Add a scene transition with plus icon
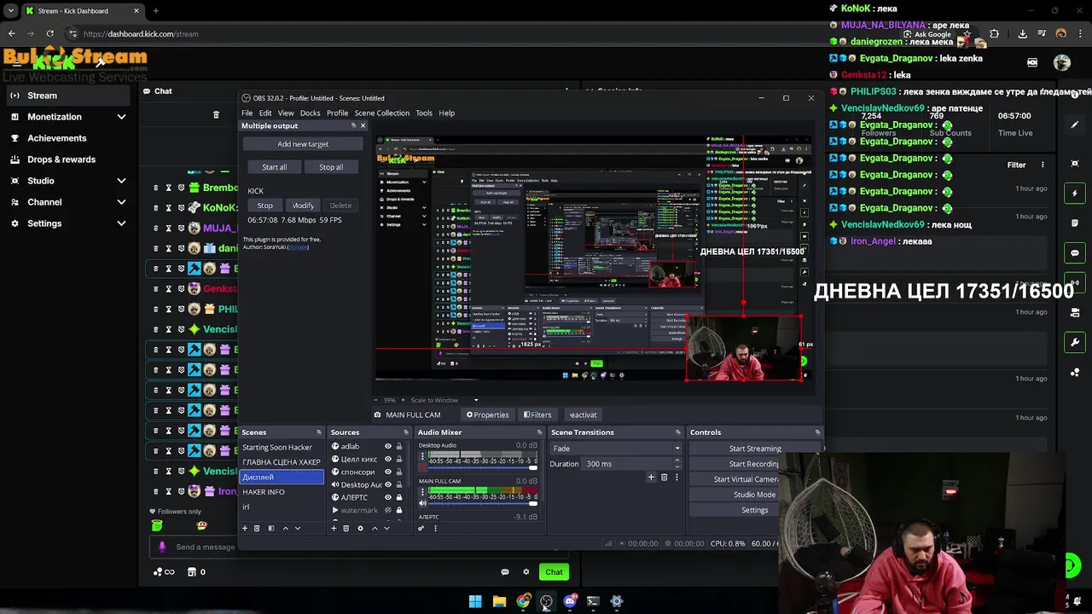The height and width of the screenshot is (614, 1092). [x=651, y=478]
